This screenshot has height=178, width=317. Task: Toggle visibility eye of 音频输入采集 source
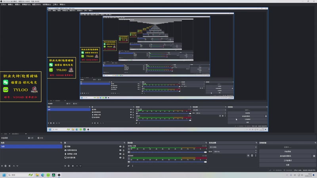tap(120, 154)
